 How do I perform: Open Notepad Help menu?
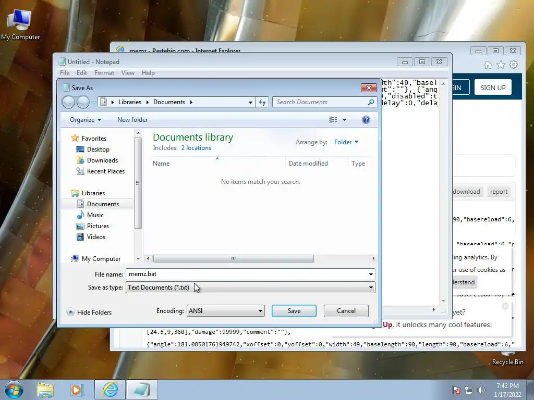click(148, 73)
